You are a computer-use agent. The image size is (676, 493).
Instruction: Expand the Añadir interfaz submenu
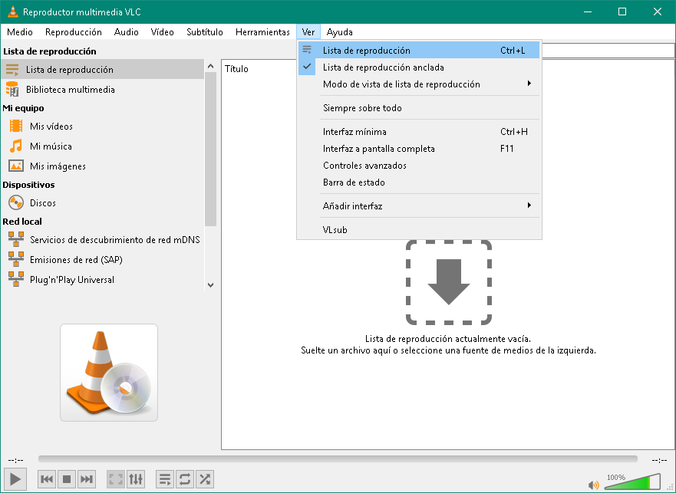(419, 206)
